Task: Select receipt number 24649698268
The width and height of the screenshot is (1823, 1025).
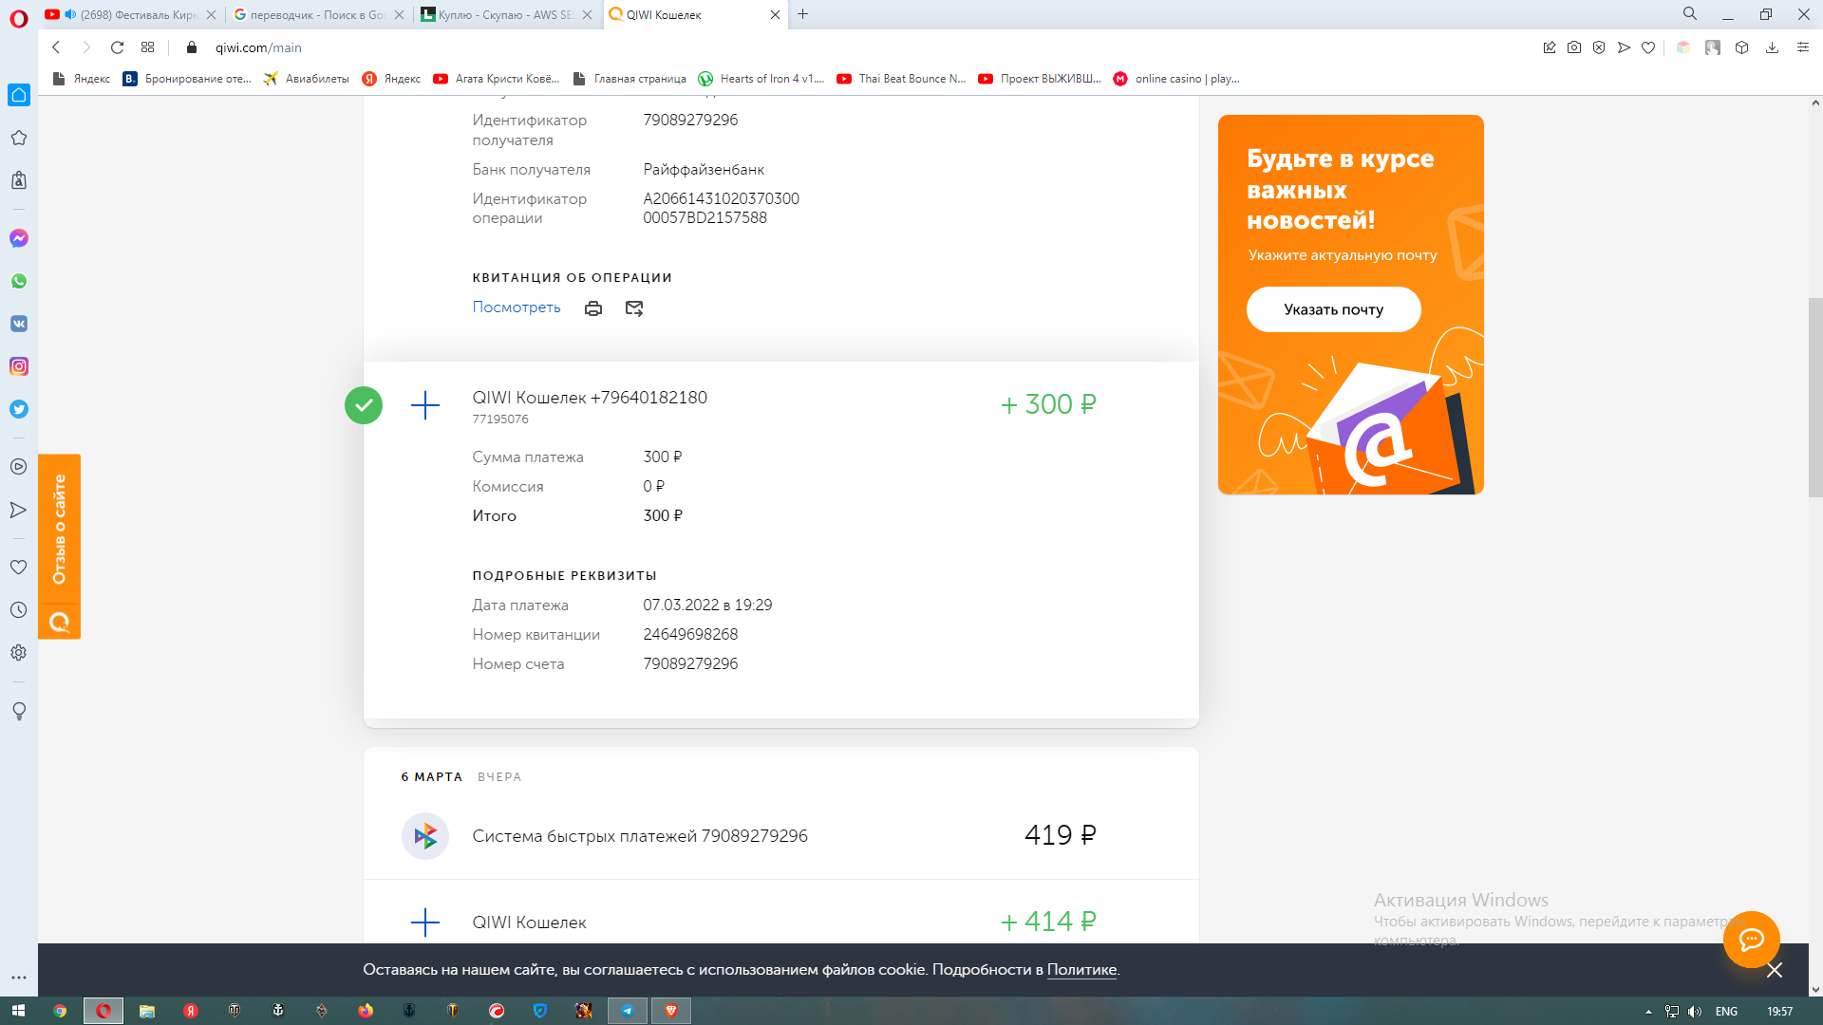Action: [690, 634]
